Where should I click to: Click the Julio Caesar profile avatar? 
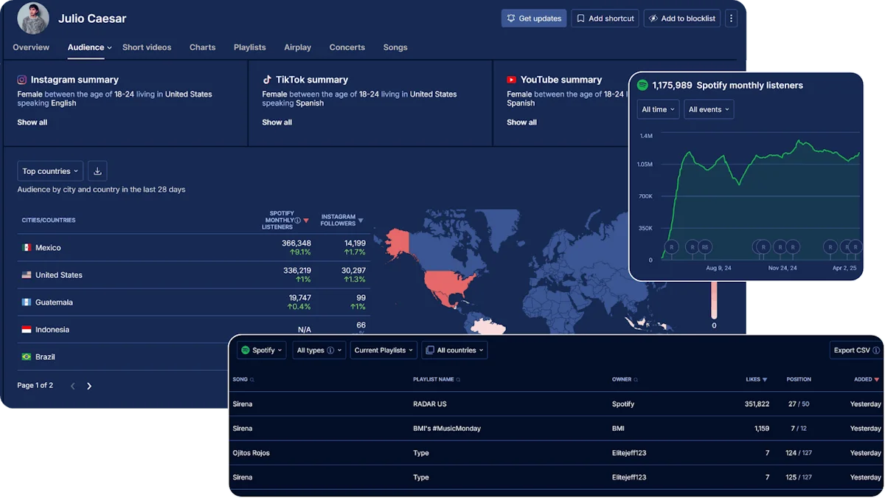point(33,18)
